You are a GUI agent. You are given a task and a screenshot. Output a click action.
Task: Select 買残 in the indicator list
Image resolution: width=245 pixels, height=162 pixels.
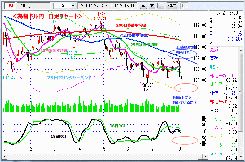pyautogui.click(x=214, y=58)
